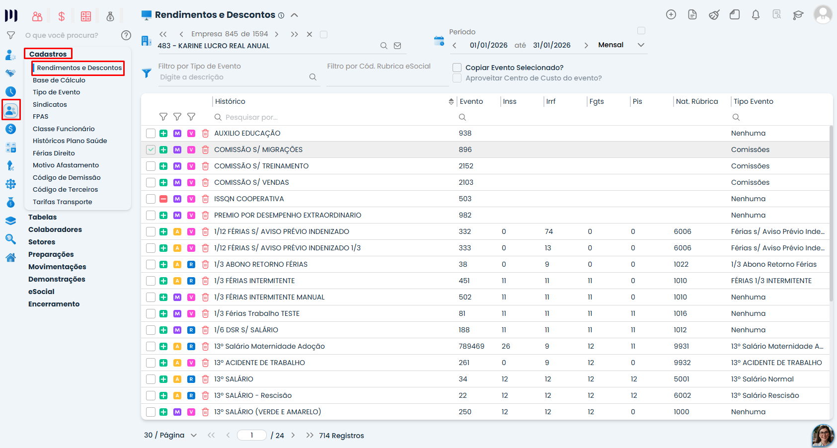Viewport: 837px width, 448px height.
Task: Open the dollar sign icon in top bar
Action: (62, 16)
